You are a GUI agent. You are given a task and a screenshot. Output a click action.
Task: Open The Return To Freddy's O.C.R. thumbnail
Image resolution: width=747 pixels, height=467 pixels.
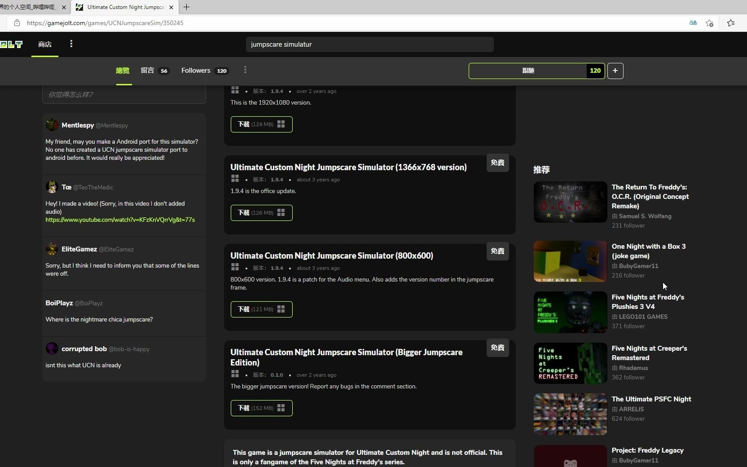click(x=570, y=202)
